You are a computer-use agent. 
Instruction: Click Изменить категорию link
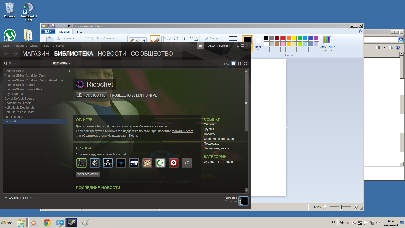pos(219,162)
